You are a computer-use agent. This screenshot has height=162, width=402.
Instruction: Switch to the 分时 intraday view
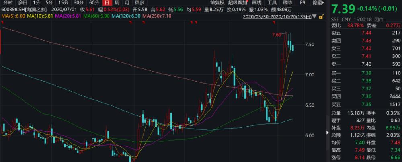(x=8, y=2)
